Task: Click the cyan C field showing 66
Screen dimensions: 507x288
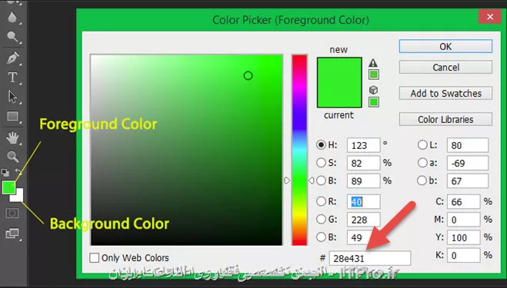Action: pos(464,202)
